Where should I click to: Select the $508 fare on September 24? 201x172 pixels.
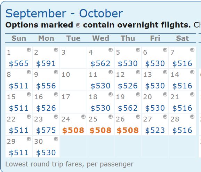click(73, 131)
